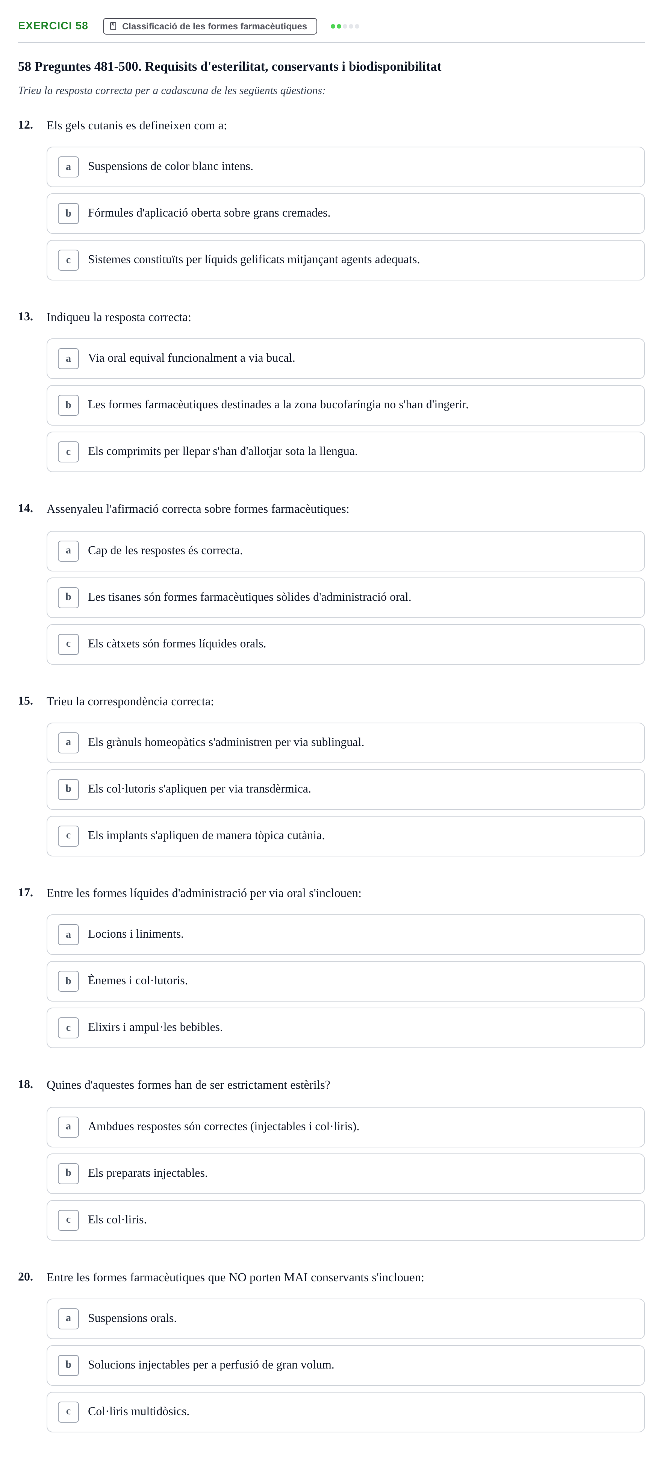Select 'Cap de les respostes és correcta'

pos(345,551)
